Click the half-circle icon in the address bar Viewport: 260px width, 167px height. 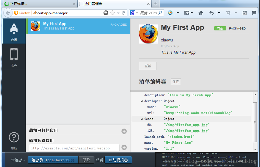tap(106, 13)
